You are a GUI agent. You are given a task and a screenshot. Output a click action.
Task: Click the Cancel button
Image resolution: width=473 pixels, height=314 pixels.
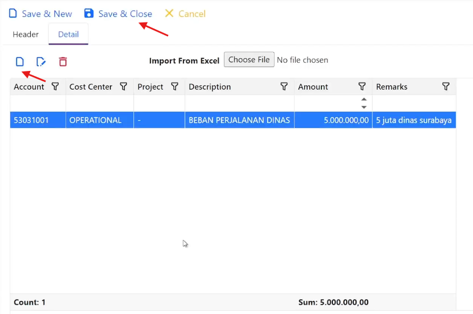[185, 14]
